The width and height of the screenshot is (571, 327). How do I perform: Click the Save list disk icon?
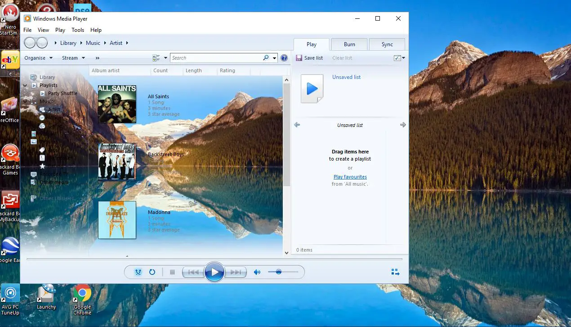[299, 58]
